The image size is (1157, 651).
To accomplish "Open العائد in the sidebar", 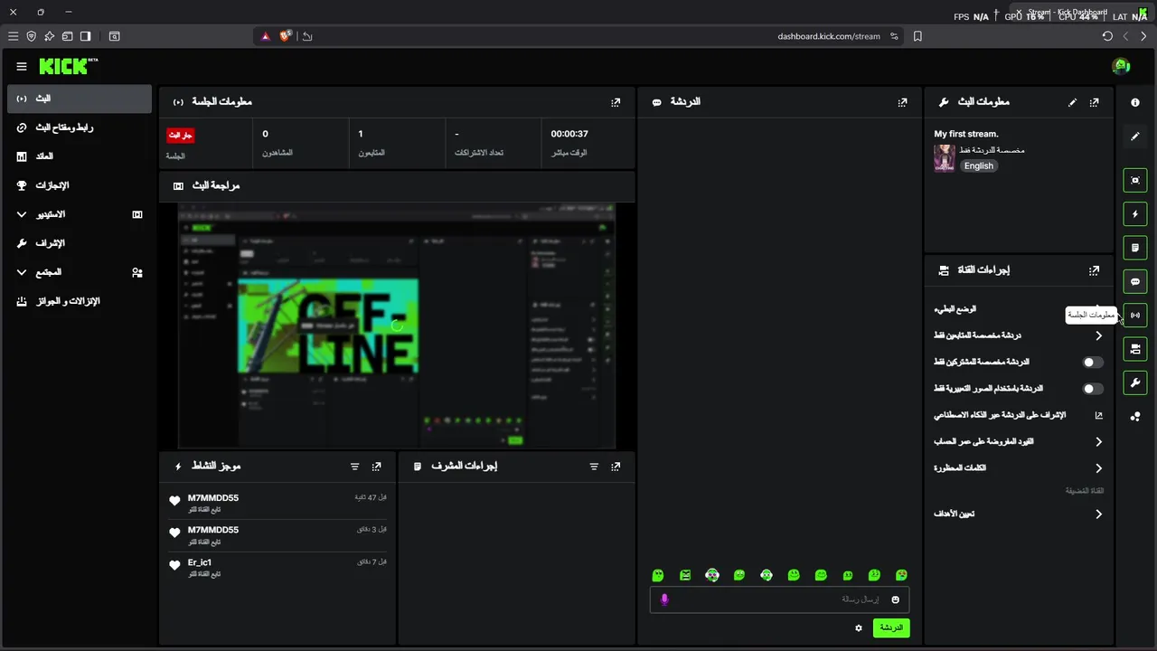I will click(80, 156).
